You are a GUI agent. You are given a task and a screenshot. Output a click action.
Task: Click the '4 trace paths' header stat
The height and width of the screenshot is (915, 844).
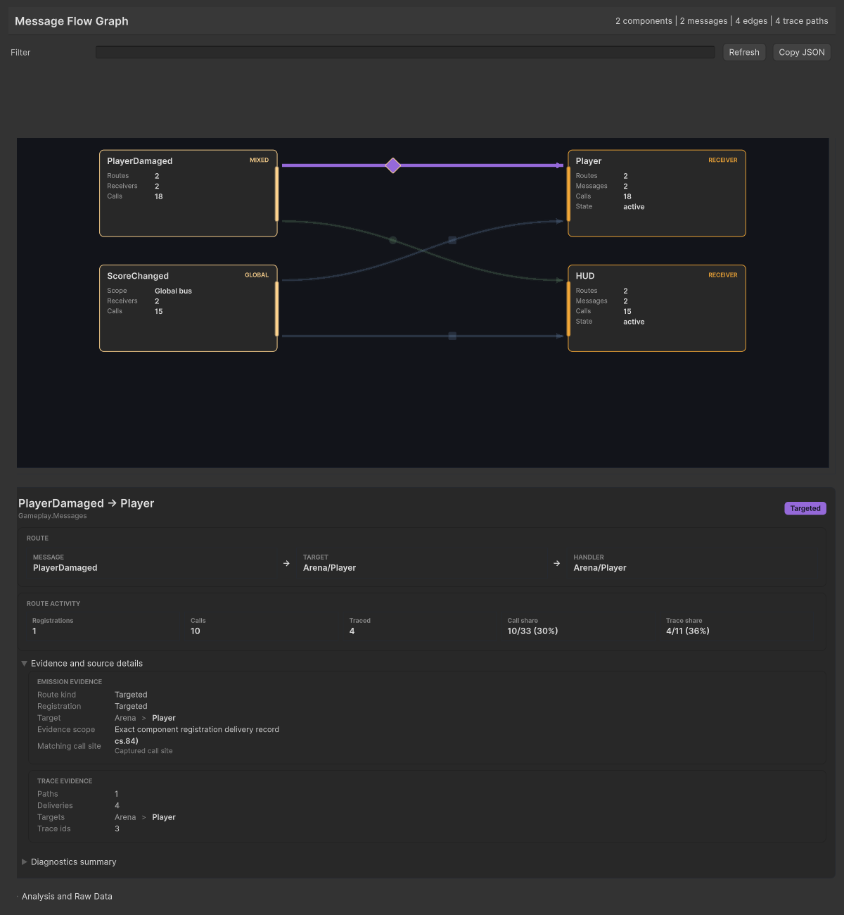pos(802,21)
